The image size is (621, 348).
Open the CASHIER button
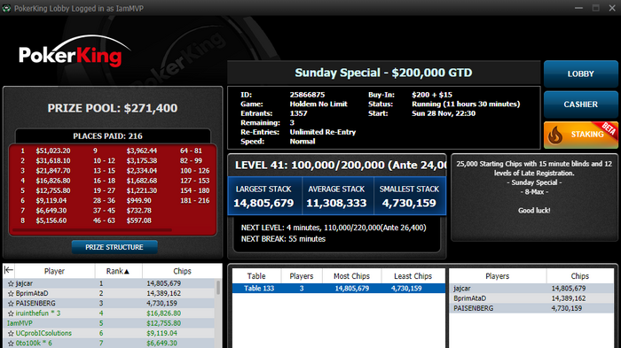580,104
